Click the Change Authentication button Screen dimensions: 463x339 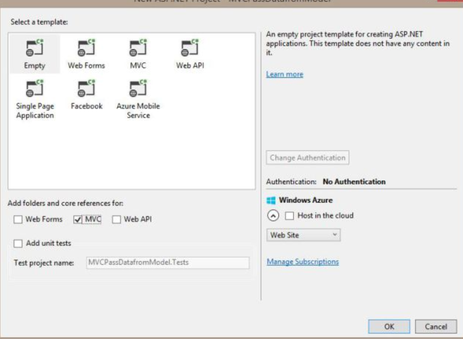[307, 158]
